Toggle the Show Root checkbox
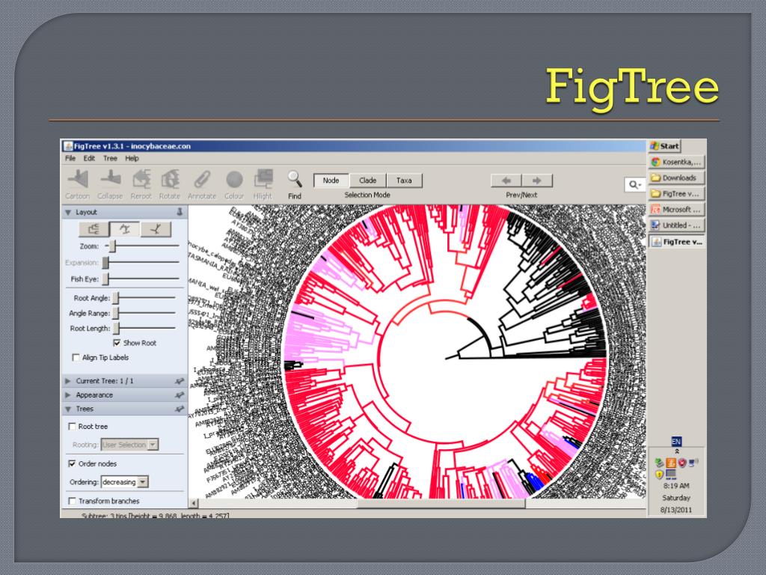Screen dimensions: 766x575 (x=117, y=343)
